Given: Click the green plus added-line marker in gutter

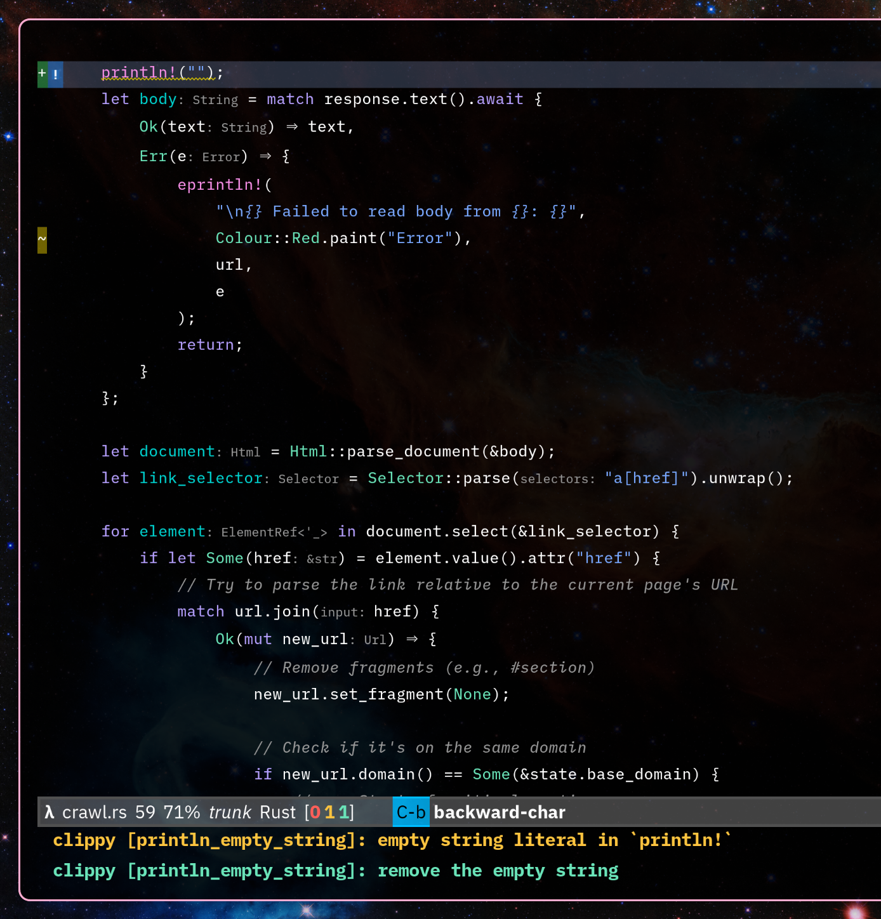Looking at the screenshot, I should [x=43, y=74].
